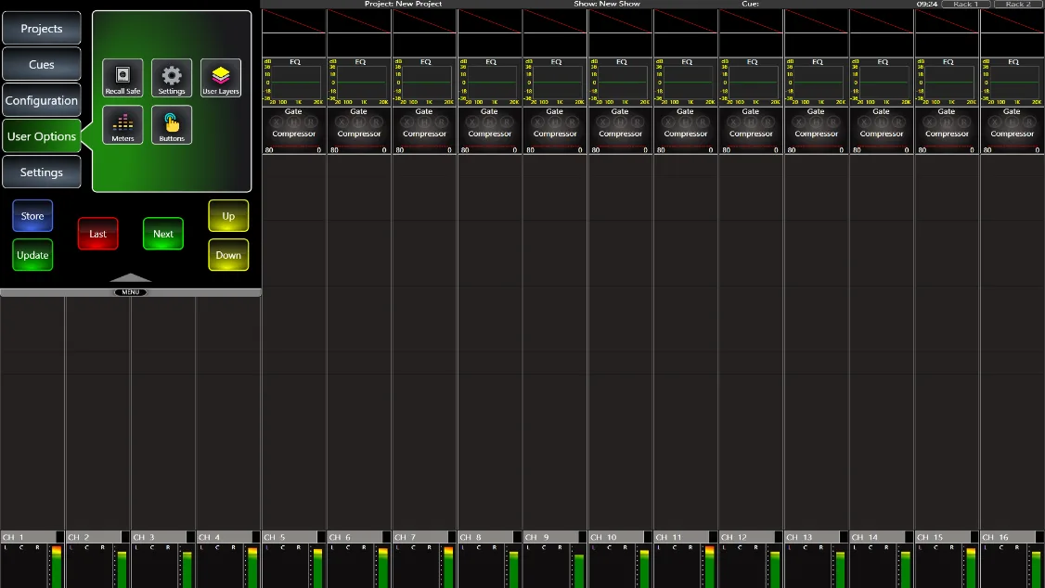Switch to the Rack 2 tab
This screenshot has width=1045, height=588.
coord(1018,4)
